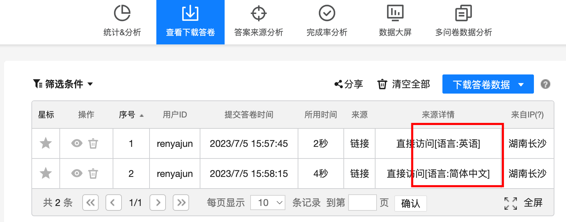Jump to first page double-left arrow
This screenshot has height=222, width=566.
tap(90, 203)
